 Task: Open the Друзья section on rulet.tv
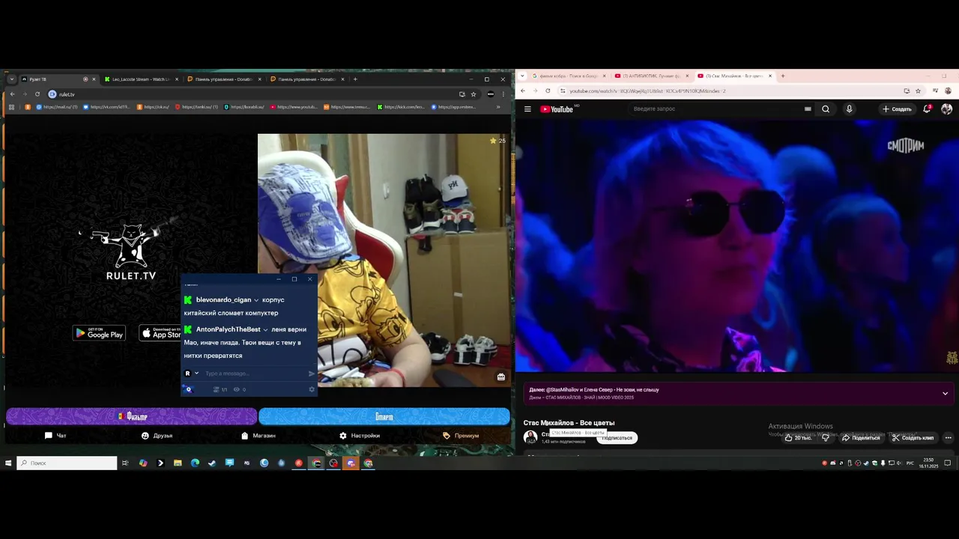click(x=157, y=436)
